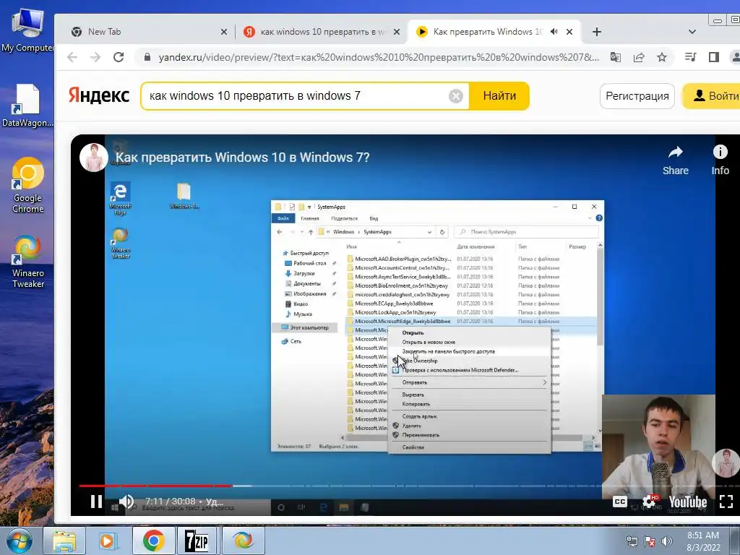This screenshot has height=555, width=740.
Task: Clear the Yandex search query
Action: (x=455, y=96)
